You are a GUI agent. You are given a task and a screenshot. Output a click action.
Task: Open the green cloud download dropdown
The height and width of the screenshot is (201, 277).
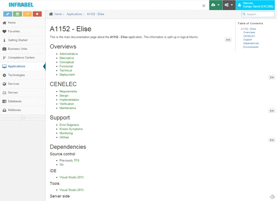click(216, 5)
